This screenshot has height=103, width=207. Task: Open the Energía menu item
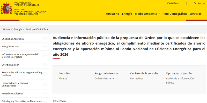(127, 14)
